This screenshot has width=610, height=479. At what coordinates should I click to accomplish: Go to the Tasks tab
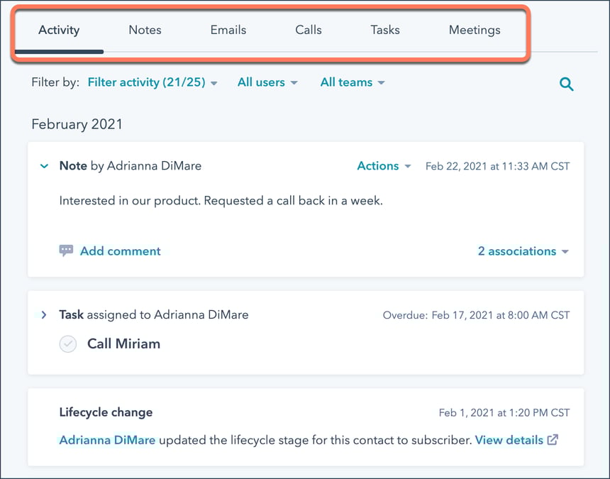(385, 30)
